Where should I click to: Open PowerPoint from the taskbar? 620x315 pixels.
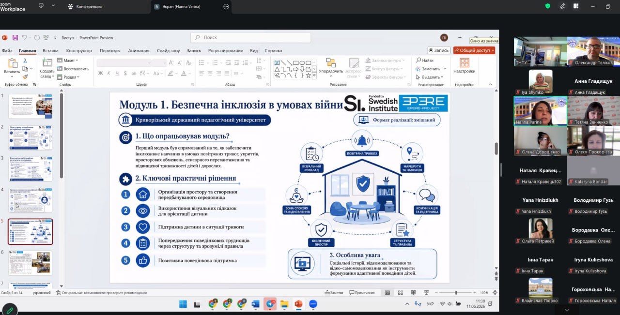click(298, 304)
